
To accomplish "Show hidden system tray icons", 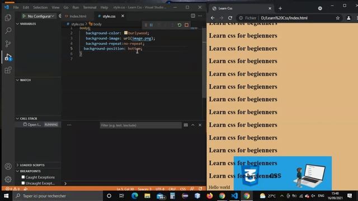I will coord(282,196).
